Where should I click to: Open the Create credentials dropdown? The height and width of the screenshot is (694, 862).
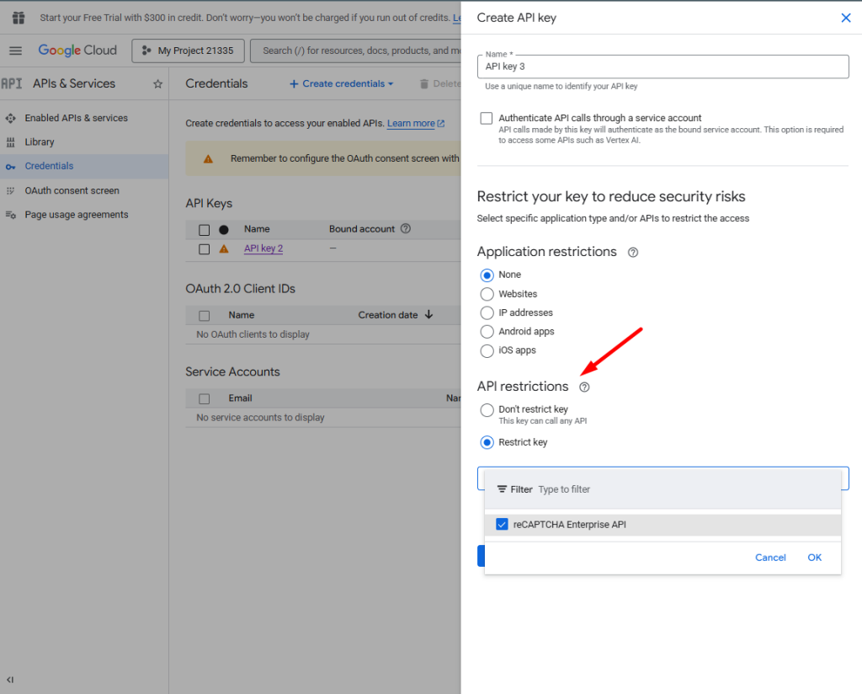click(x=342, y=83)
